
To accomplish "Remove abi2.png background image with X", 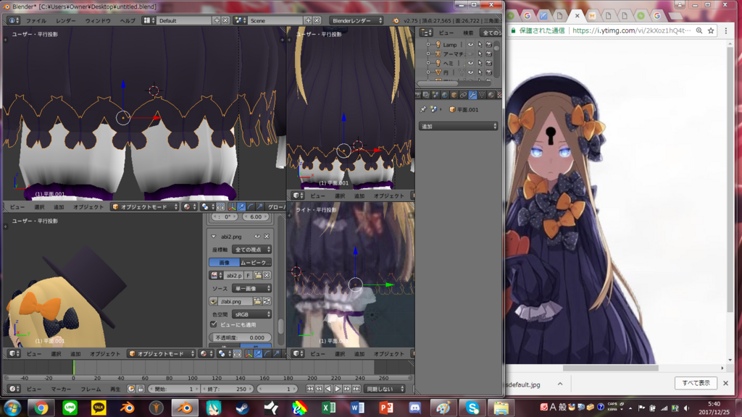I will click(267, 237).
